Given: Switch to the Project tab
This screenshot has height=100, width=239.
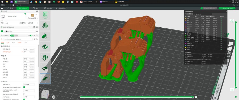Looking at the screenshot, I should (x=48, y=8).
